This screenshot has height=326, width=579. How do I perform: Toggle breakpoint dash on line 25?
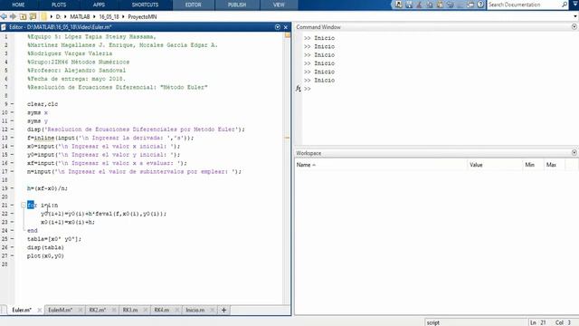click(x=12, y=239)
